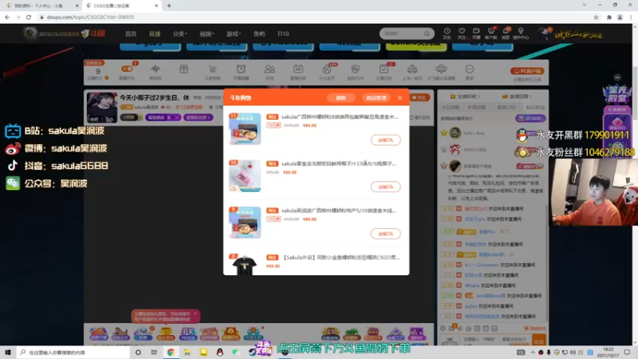Switch to the first Chrome tab 个人中心

pos(41,6)
